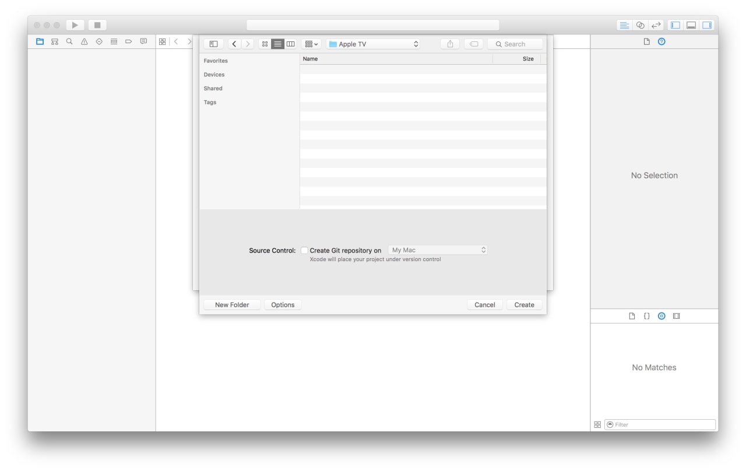The height and width of the screenshot is (471, 746).
Task: Toggle the Utilities panel
Action: pyautogui.click(x=707, y=25)
